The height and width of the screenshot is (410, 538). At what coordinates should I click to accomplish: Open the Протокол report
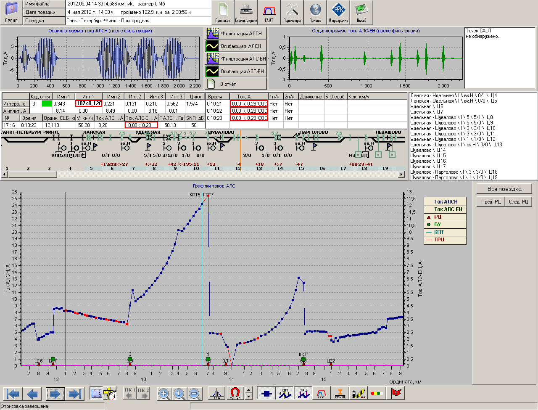pyautogui.click(x=222, y=13)
